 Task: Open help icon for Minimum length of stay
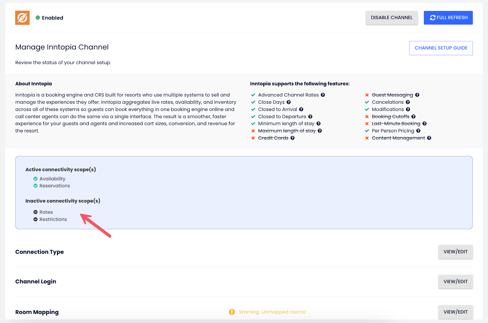318,124
